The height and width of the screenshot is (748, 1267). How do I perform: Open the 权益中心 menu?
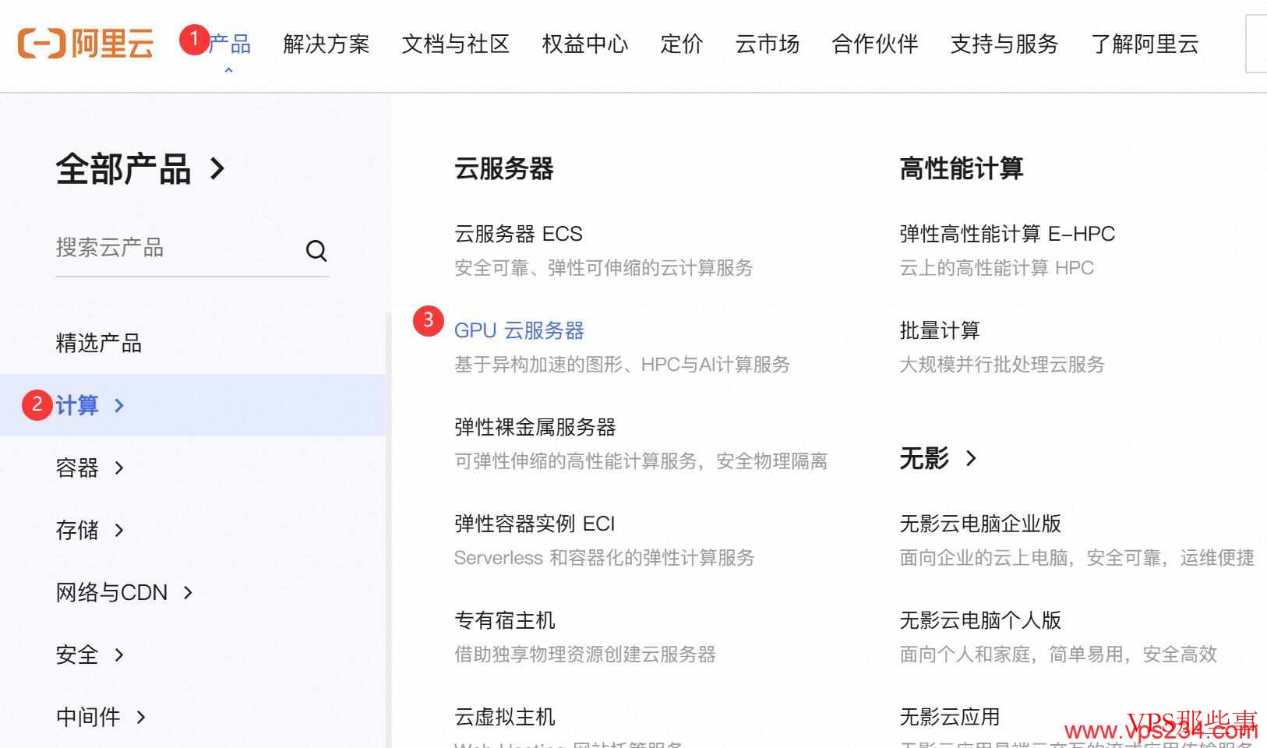click(x=585, y=44)
